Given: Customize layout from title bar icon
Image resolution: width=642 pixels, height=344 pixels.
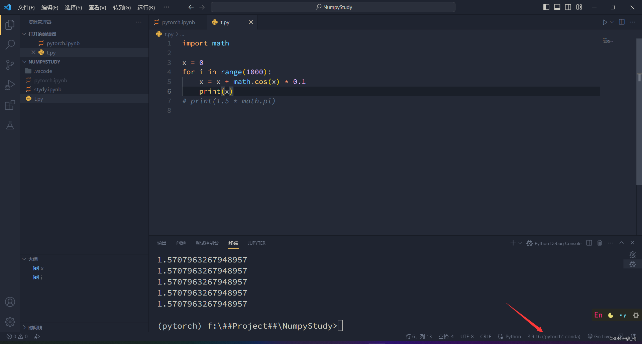Looking at the screenshot, I should coord(579,7).
